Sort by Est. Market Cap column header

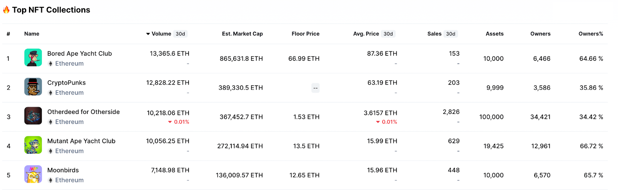tap(242, 34)
